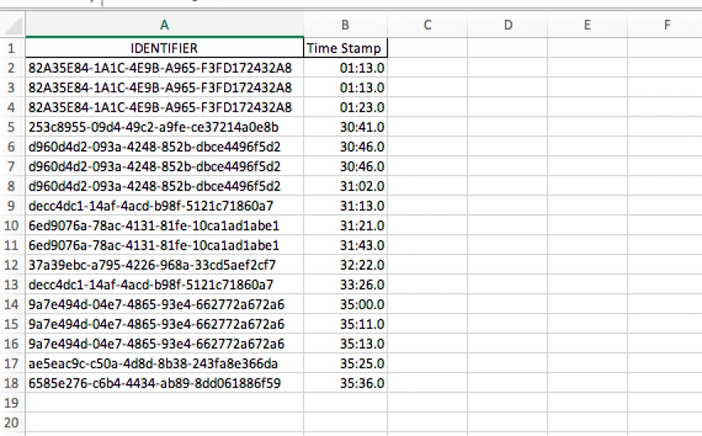Select the row 5 header number
Viewport: 702px width, 436px height.
[x=11, y=126]
